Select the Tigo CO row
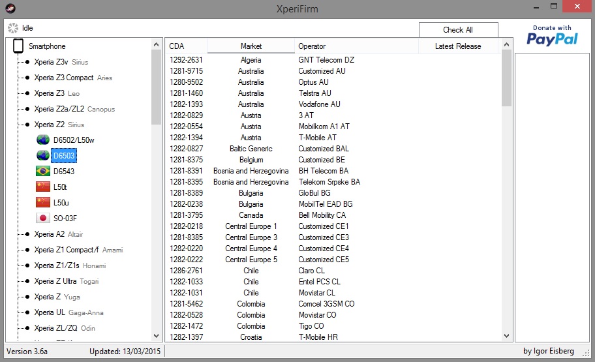Screen dimensions: 595x362 tap(333, 326)
